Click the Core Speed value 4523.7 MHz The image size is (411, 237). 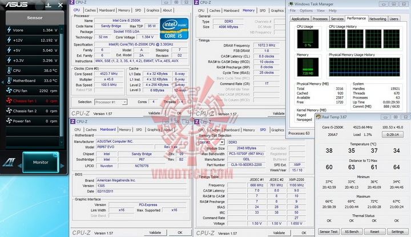[x=109, y=73]
